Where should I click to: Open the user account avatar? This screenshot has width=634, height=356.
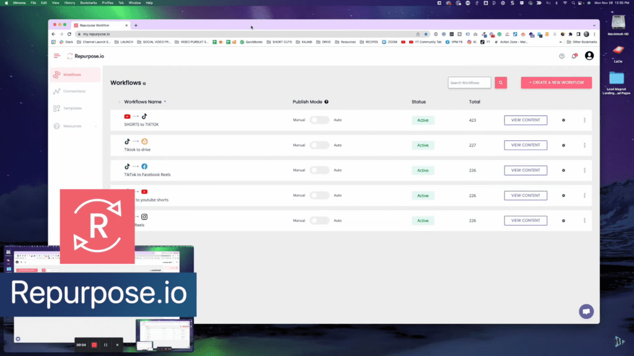589,56
